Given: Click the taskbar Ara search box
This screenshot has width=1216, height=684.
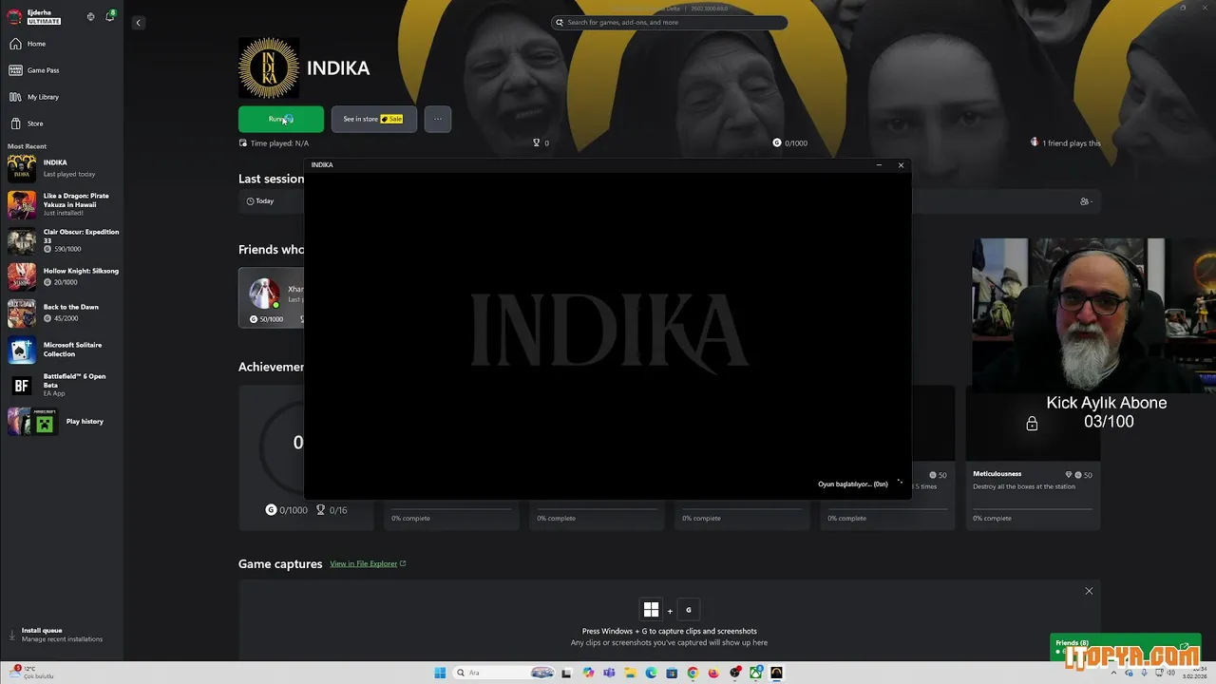Looking at the screenshot, I should click(x=503, y=673).
